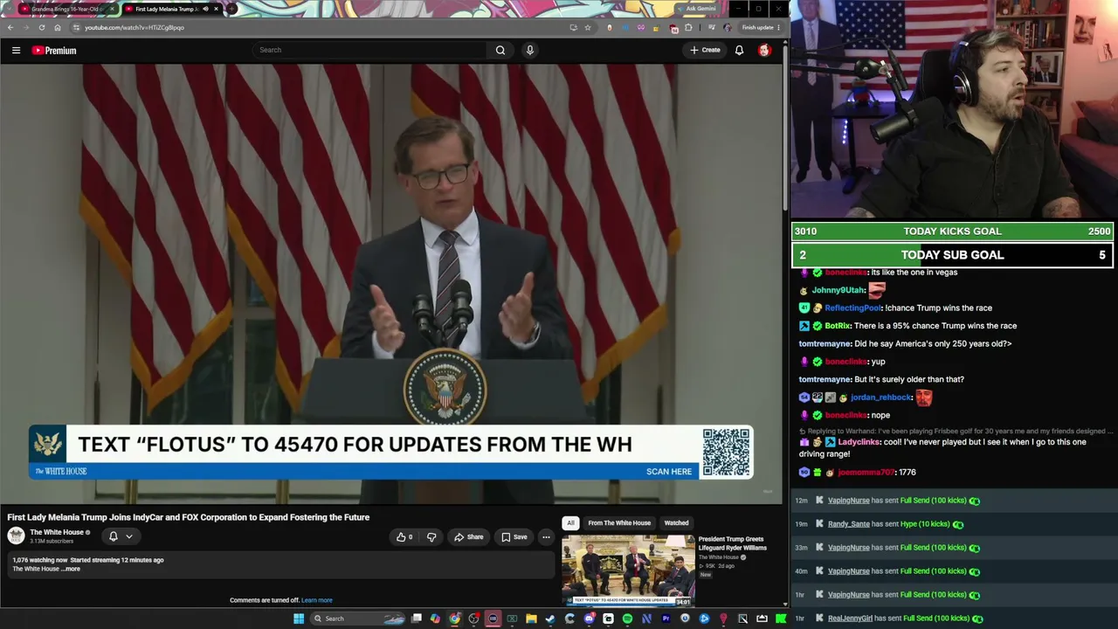Click the browser address bar URL
Viewport: 1118px width, 629px height.
pyautogui.click(x=135, y=27)
